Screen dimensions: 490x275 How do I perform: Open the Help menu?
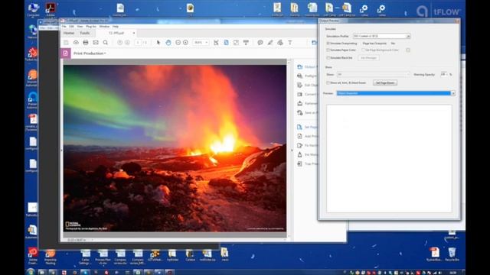pyautogui.click(x=116, y=27)
